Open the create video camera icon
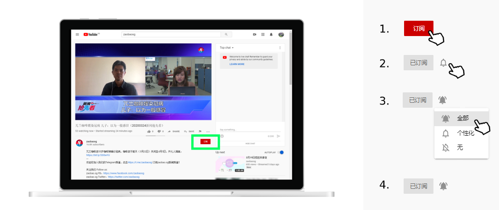This screenshot has height=210, width=499. tap(254, 34)
